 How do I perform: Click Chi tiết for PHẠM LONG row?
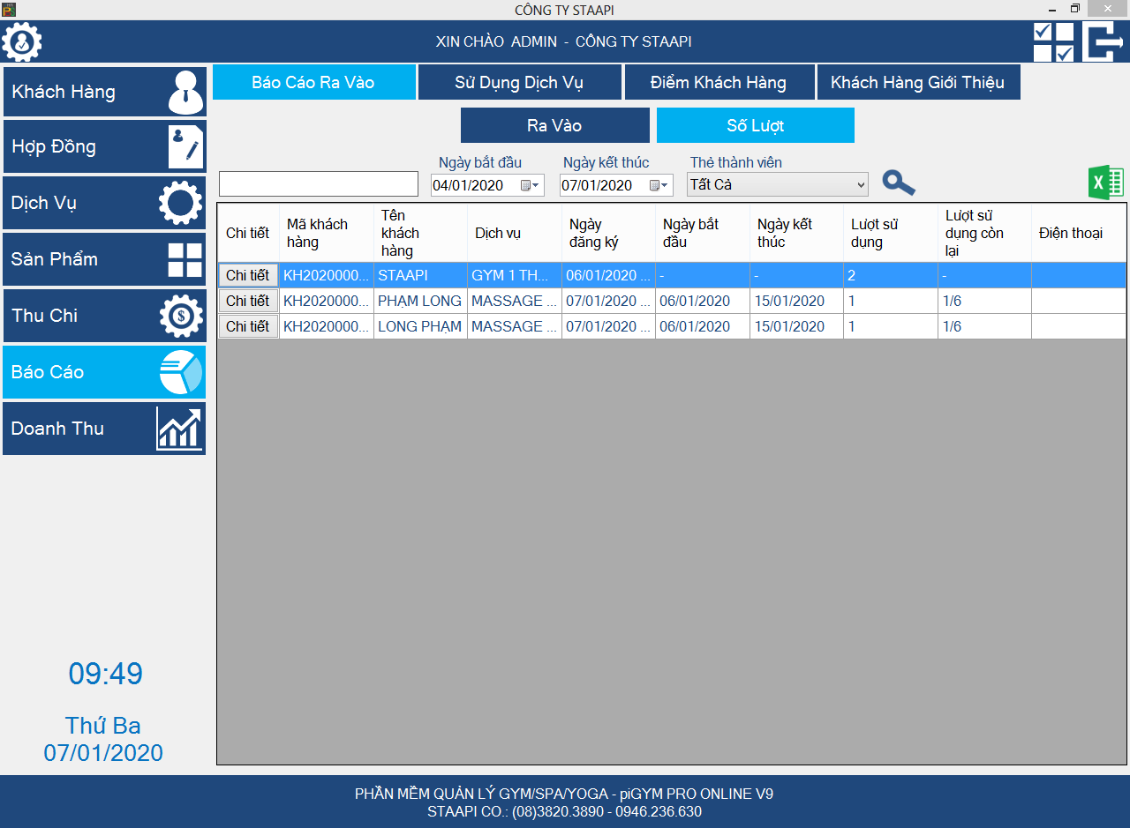tap(248, 301)
